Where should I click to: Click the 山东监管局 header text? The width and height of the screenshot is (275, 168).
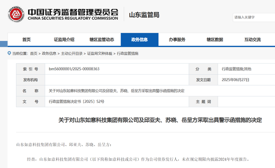tap(144, 15)
